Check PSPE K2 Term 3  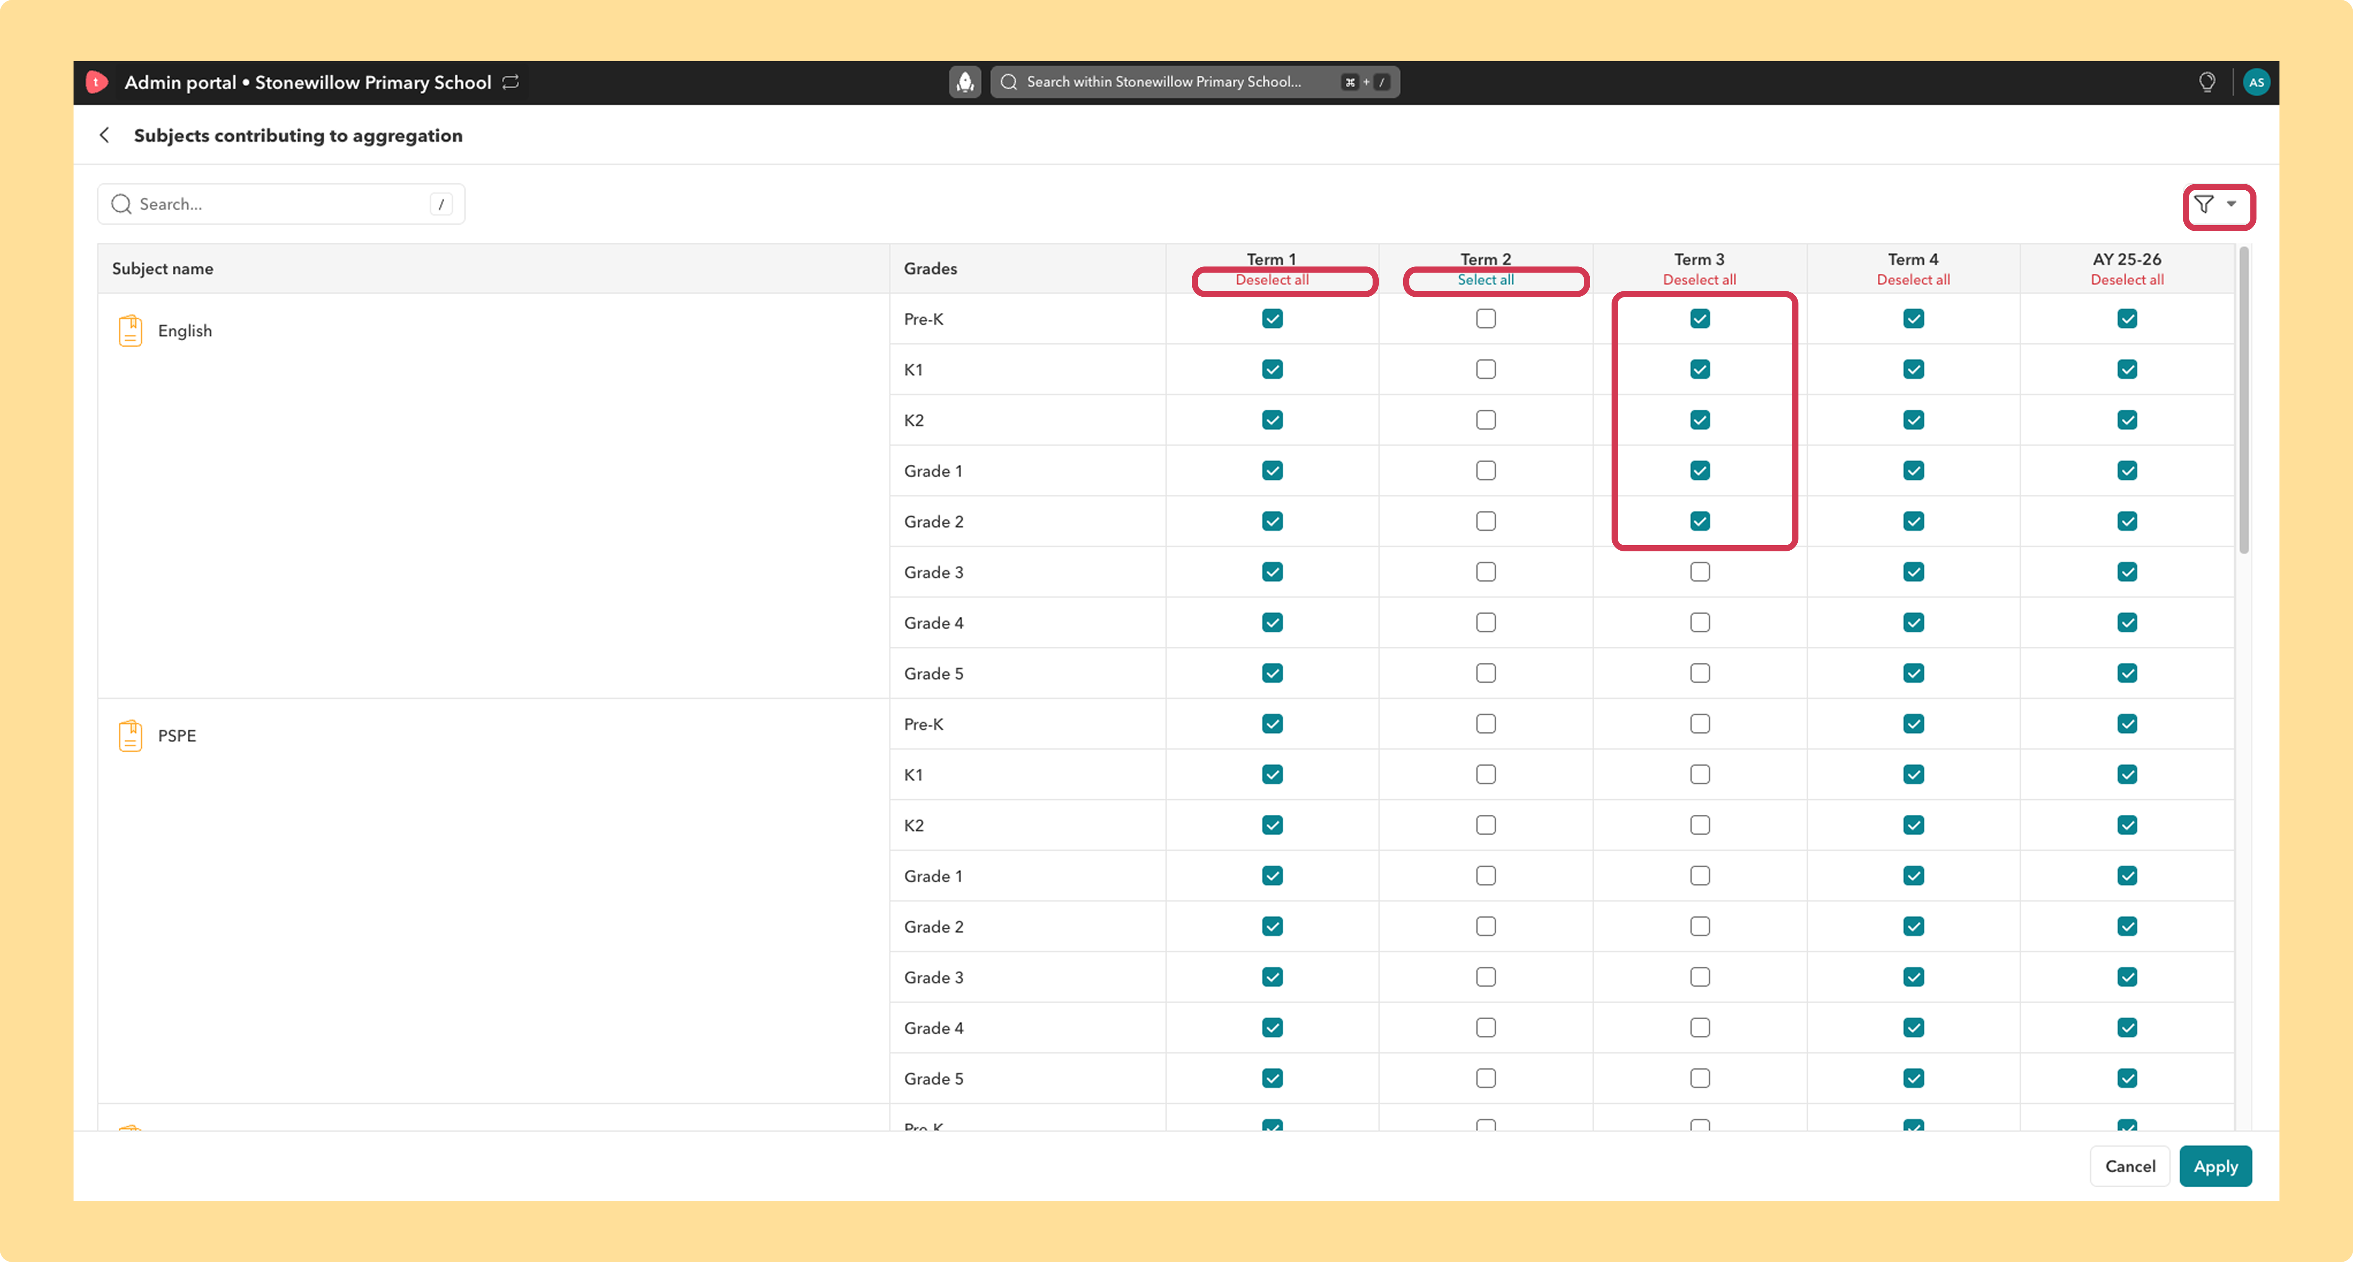[x=1700, y=826]
